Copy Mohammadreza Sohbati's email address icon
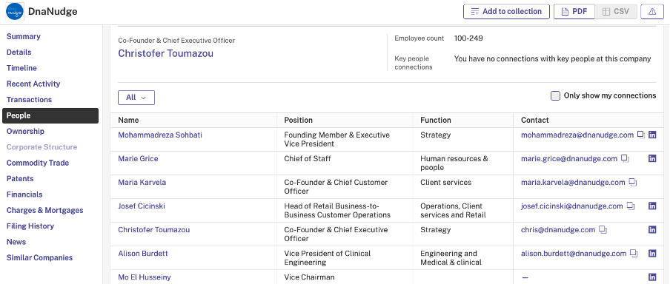Image resolution: width=670 pixels, height=284 pixels. coord(641,135)
